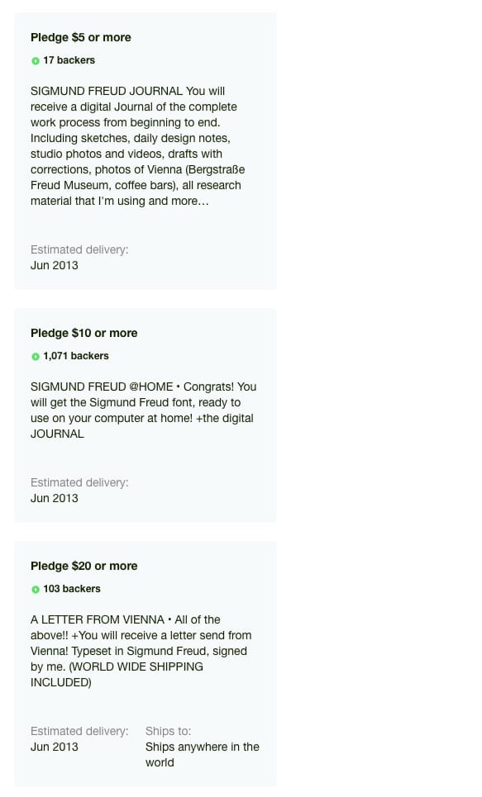Click the 17 backers label

click(x=69, y=60)
